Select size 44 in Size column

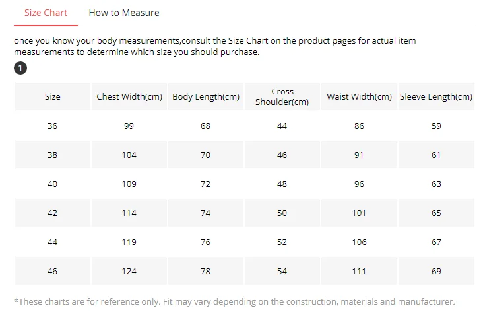[53, 242]
